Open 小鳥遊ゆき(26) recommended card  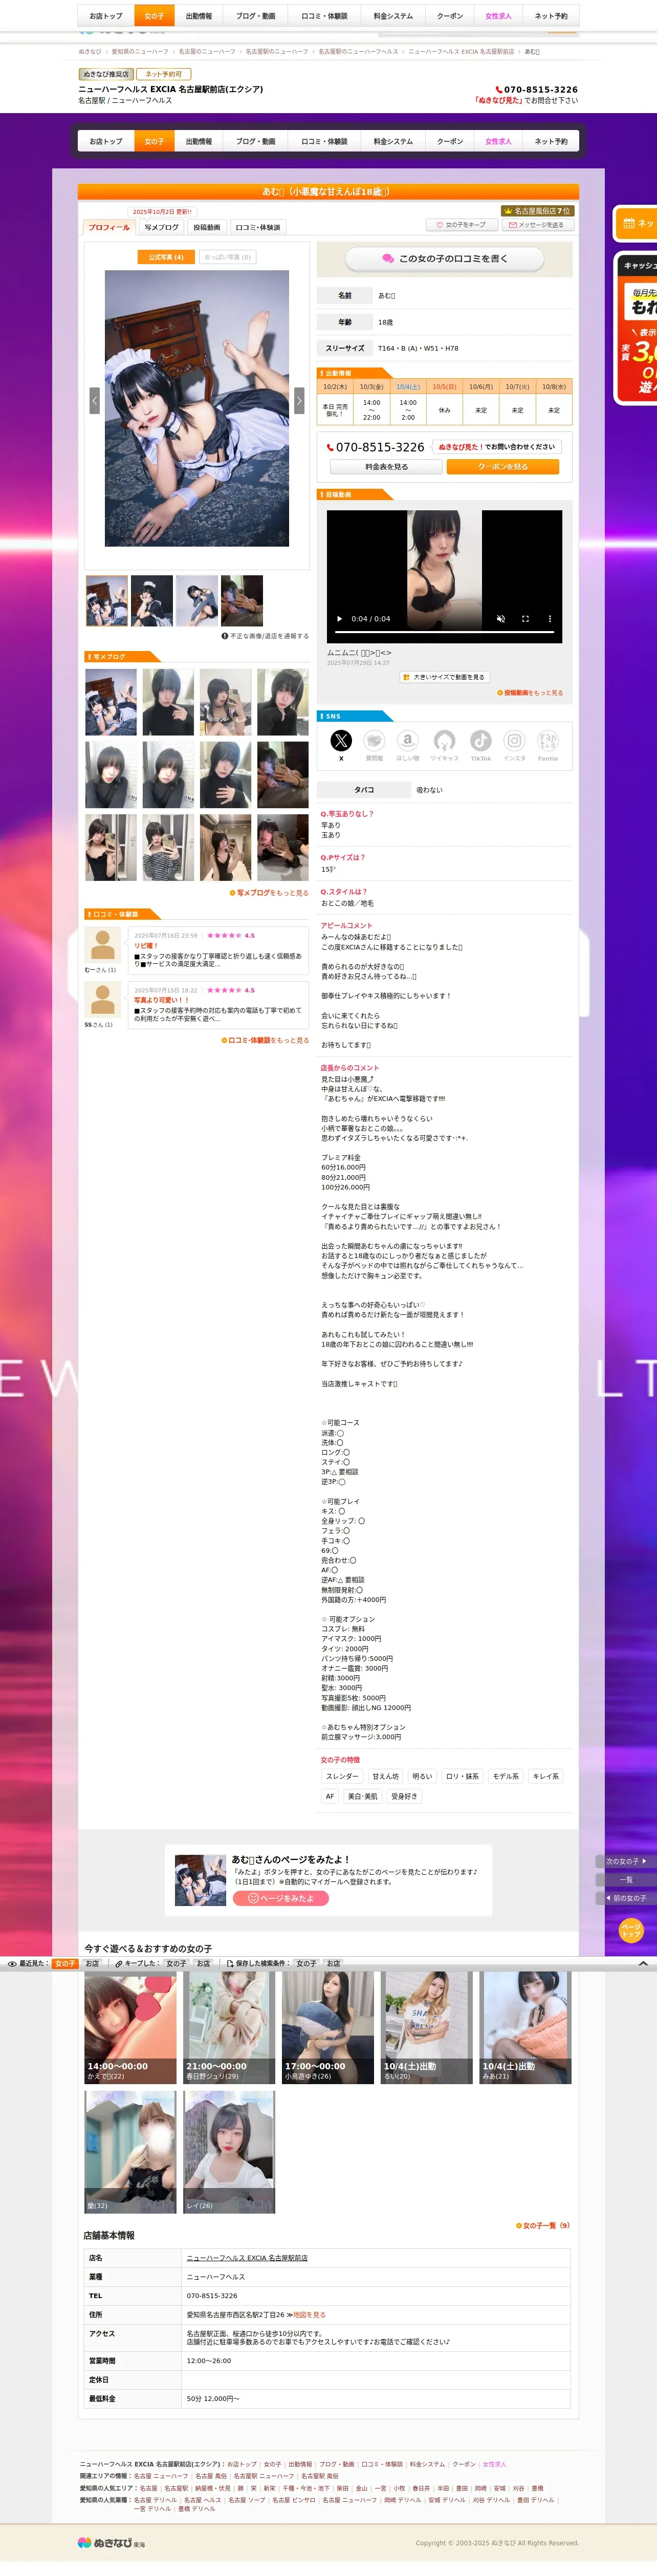328,2029
